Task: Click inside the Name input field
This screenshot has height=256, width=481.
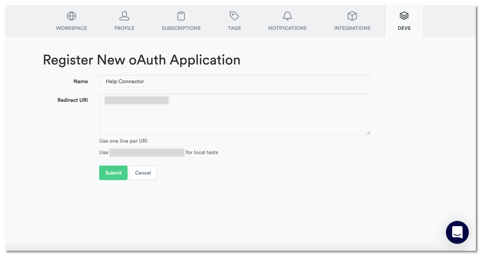Action: tap(235, 81)
